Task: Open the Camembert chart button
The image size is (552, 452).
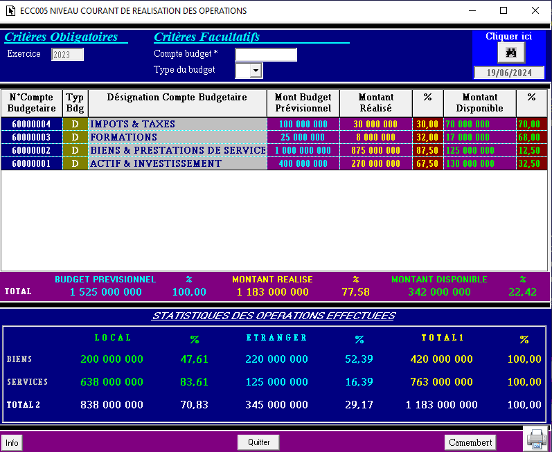Action: 470,442
